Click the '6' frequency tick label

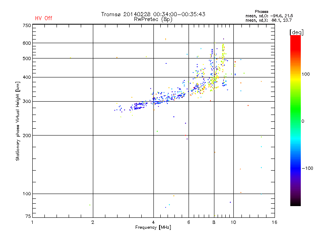(x=189, y=222)
